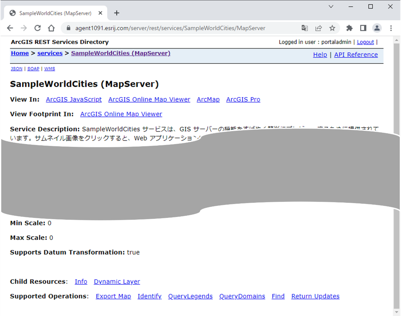View the service in ArcMap
This screenshot has width=401, height=316.
point(208,99)
